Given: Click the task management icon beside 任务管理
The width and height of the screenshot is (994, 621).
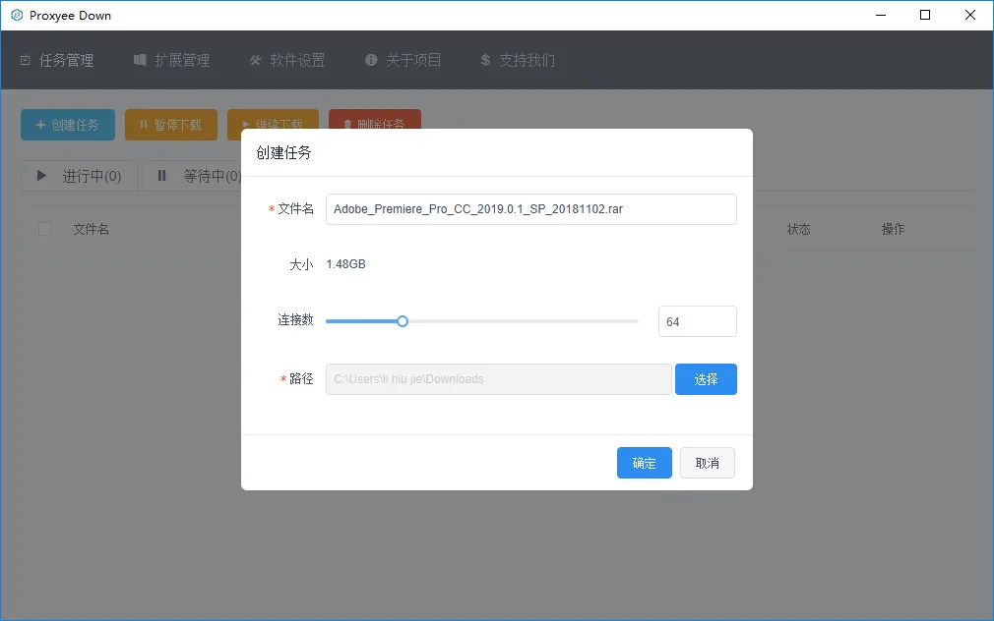Looking at the screenshot, I should click(x=26, y=60).
